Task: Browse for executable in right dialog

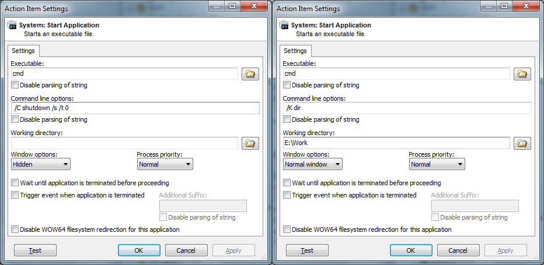Action: click(522, 74)
